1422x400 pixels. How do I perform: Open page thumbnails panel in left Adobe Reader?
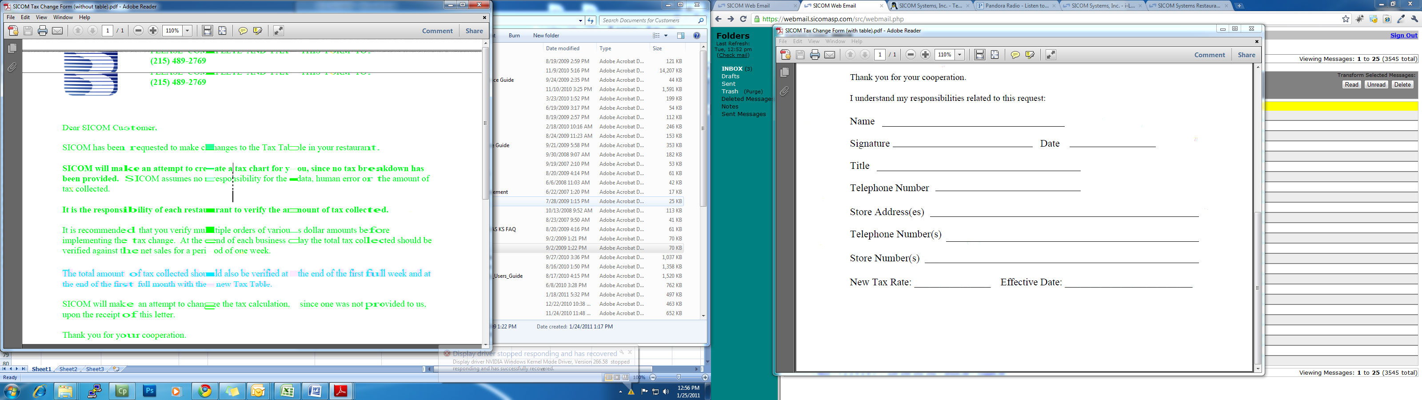coord(12,48)
